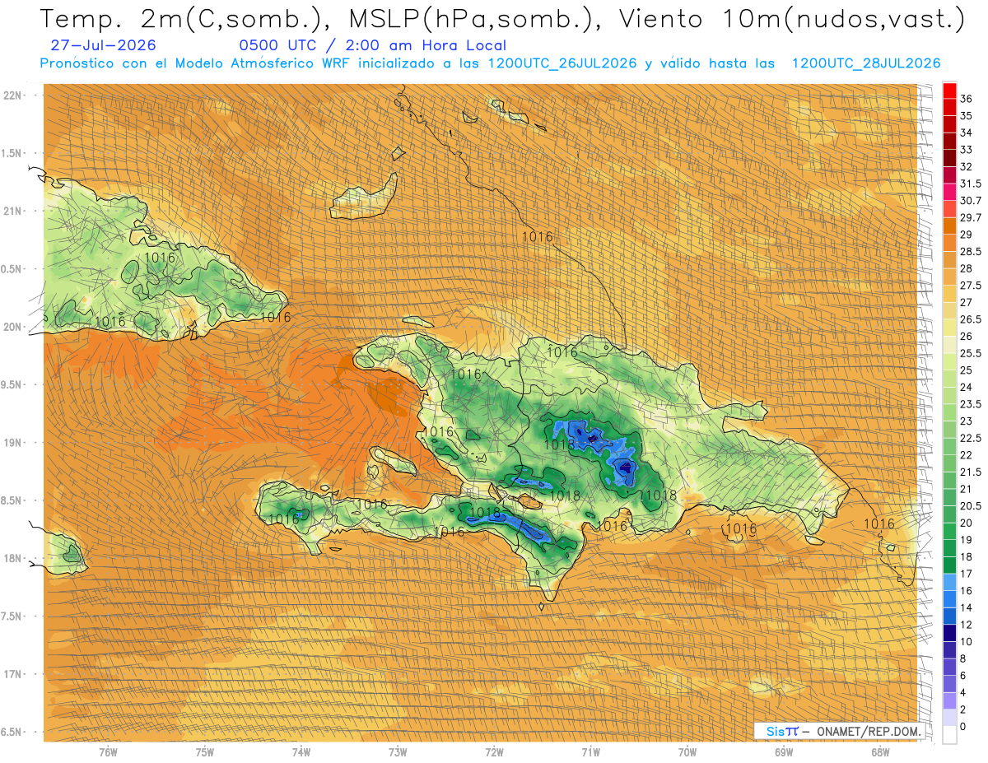Click the "20N" latitude axis label
Screen dimensions: 988x763
point(14,327)
